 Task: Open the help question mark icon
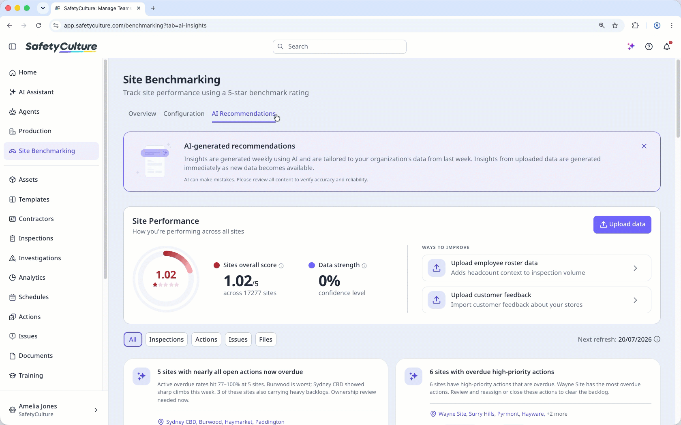pos(649,47)
